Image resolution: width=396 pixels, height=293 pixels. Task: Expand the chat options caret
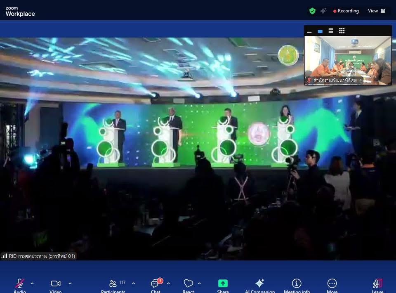[x=168, y=284]
